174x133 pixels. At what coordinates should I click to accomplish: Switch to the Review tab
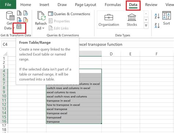[x=151, y=5]
